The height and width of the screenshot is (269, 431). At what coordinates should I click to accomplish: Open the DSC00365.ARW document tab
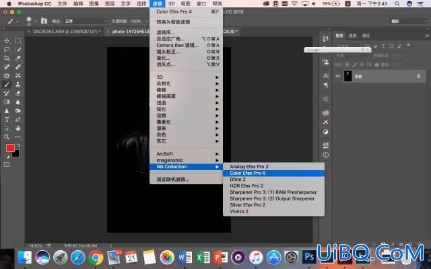pos(67,32)
